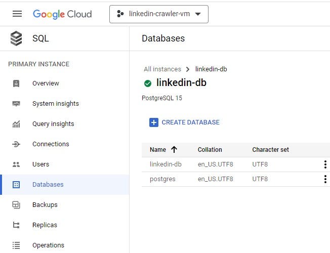
Task: Click the Databases grid icon
Action: point(16,185)
